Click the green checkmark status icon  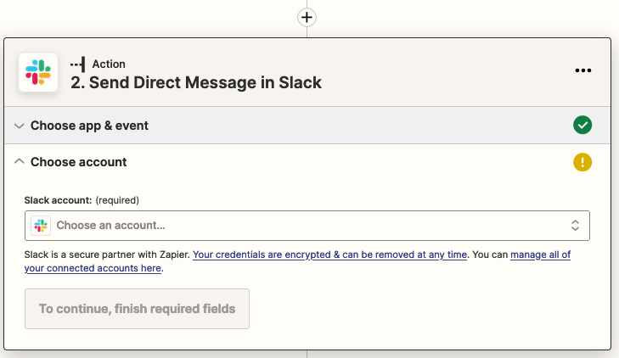tap(582, 126)
